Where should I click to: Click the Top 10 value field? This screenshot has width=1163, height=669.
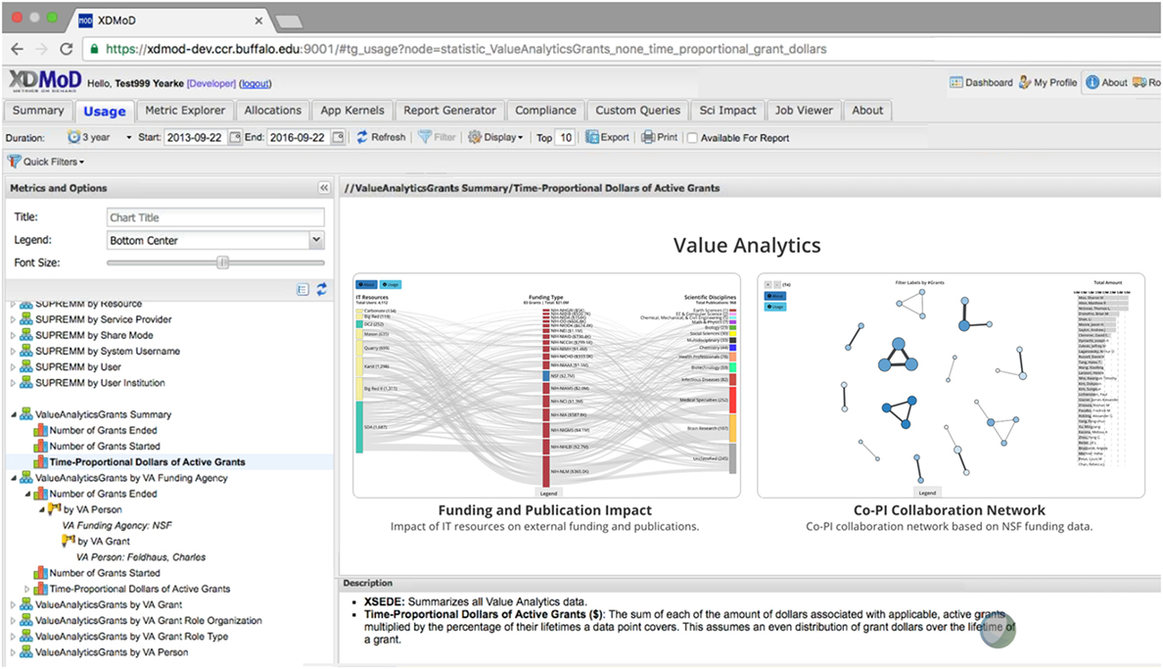pos(565,137)
